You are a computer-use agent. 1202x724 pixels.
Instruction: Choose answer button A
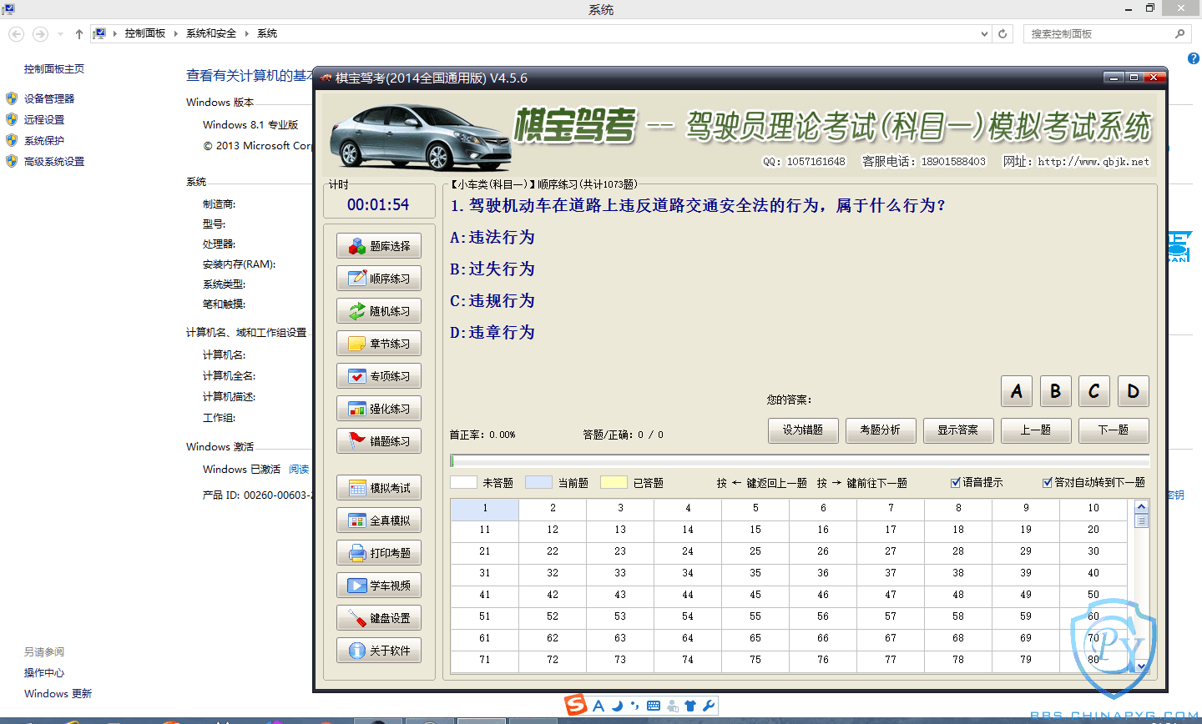pyautogui.click(x=1017, y=391)
